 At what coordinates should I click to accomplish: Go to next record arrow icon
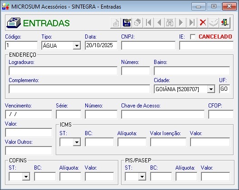pyautogui.click(x=181, y=23)
